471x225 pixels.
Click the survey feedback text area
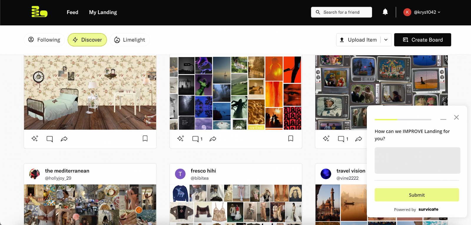coord(417,161)
